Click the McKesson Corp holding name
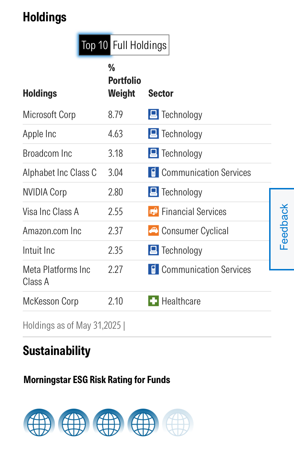The image size is (294, 452). (x=51, y=301)
